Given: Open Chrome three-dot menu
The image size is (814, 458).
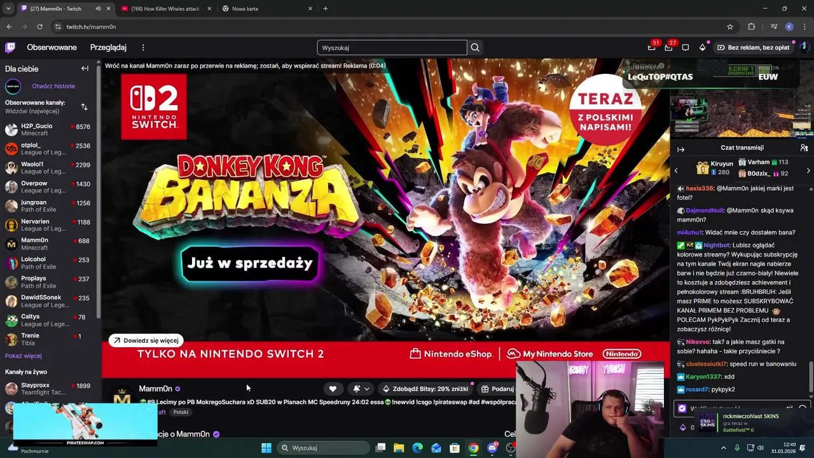Looking at the screenshot, I should (805, 27).
